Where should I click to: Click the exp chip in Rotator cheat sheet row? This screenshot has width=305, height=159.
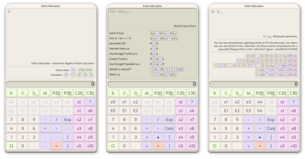tap(180, 69)
